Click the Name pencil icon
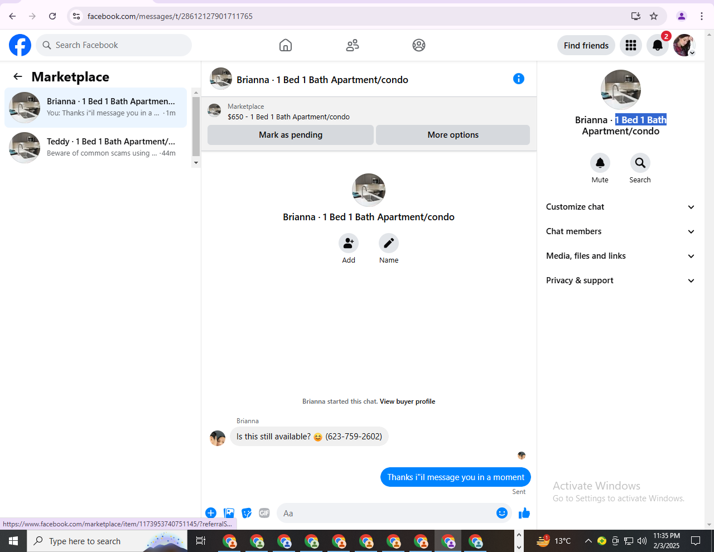This screenshot has width=714, height=552. click(x=389, y=243)
